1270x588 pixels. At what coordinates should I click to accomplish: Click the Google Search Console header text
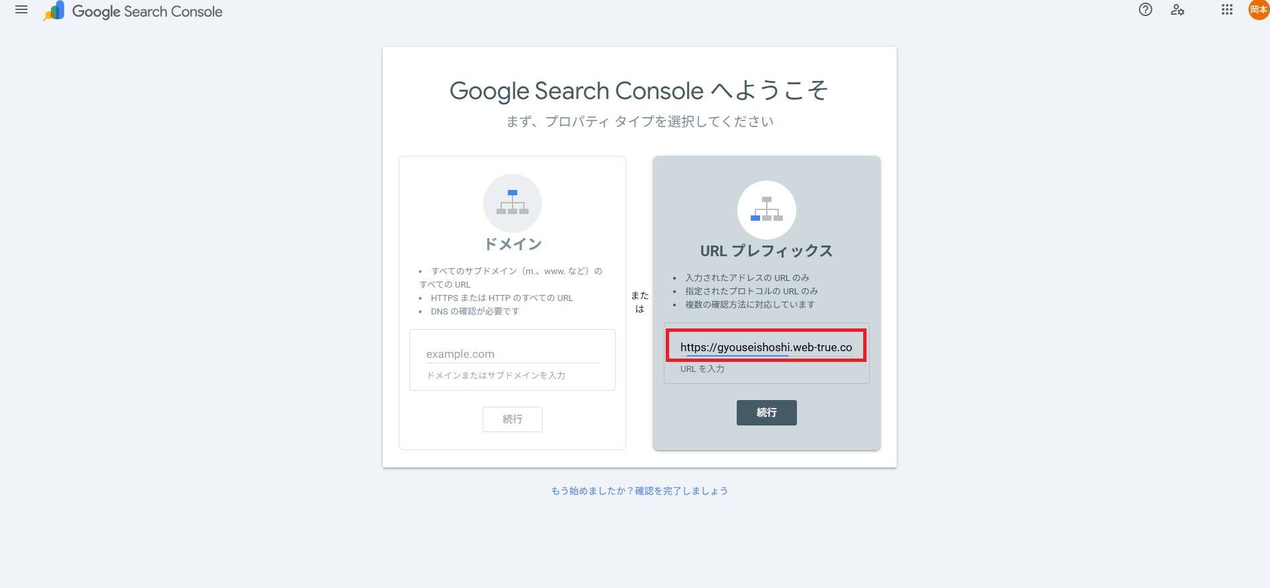(x=147, y=11)
